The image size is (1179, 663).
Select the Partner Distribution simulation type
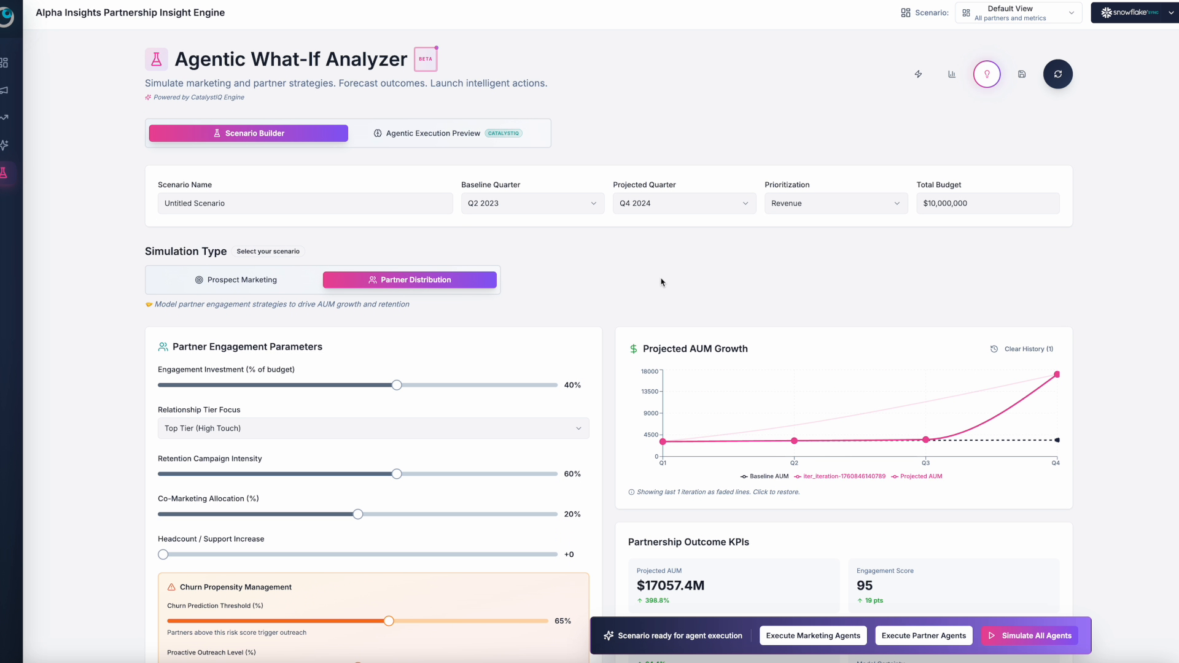(410, 280)
